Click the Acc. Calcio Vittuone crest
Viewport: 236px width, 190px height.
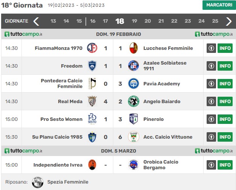click(x=134, y=137)
